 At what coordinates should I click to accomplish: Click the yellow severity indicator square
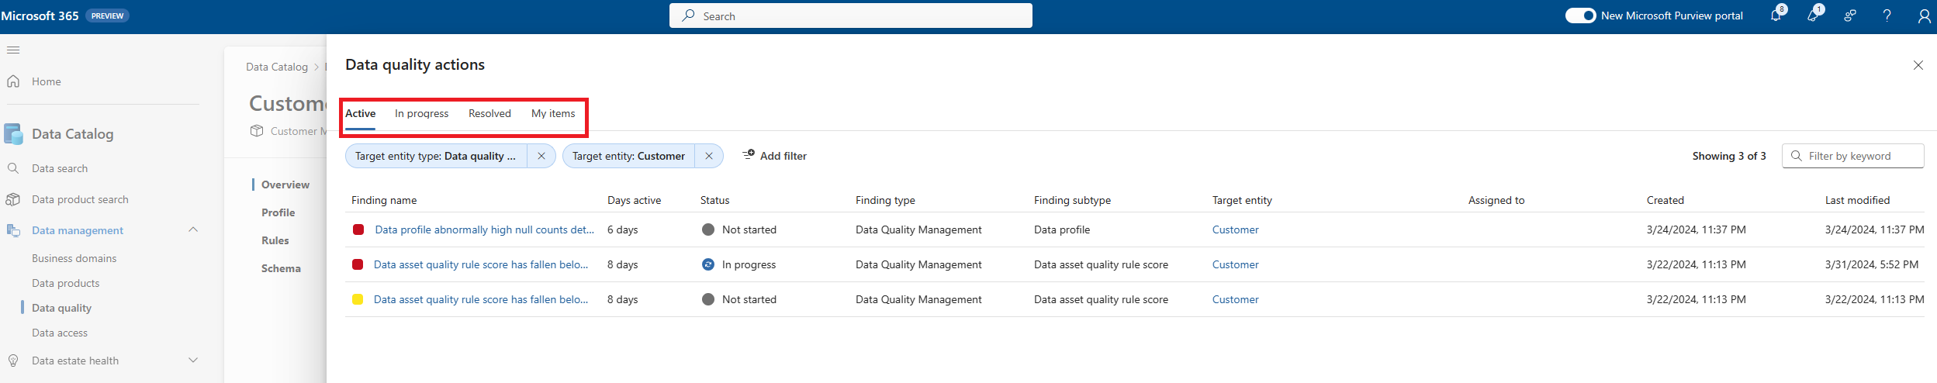tap(358, 299)
